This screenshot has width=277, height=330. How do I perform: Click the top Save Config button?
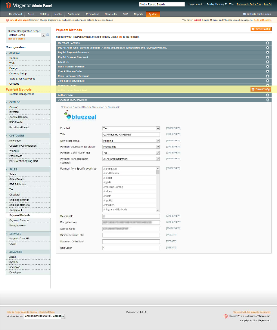(261, 29)
